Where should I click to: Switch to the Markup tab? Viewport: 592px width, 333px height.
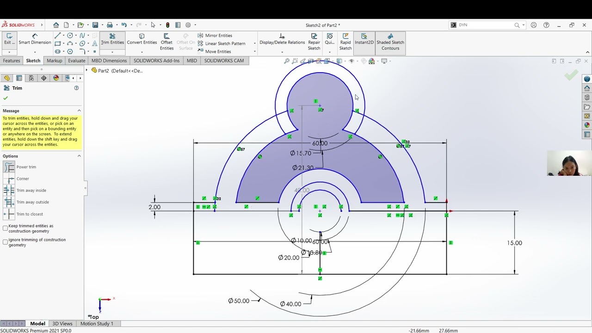pyautogui.click(x=54, y=61)
